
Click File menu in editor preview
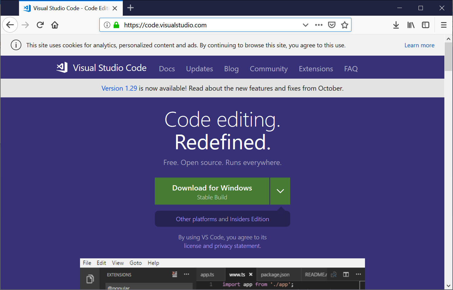click(x=87, y=263)
